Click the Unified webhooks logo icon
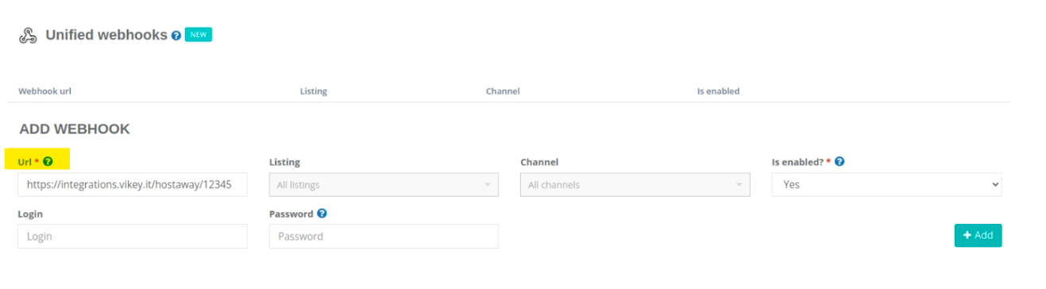The width and height of the screenshot is (1046, 289). (29, 36)
